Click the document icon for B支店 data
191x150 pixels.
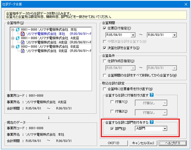point(23,51)
